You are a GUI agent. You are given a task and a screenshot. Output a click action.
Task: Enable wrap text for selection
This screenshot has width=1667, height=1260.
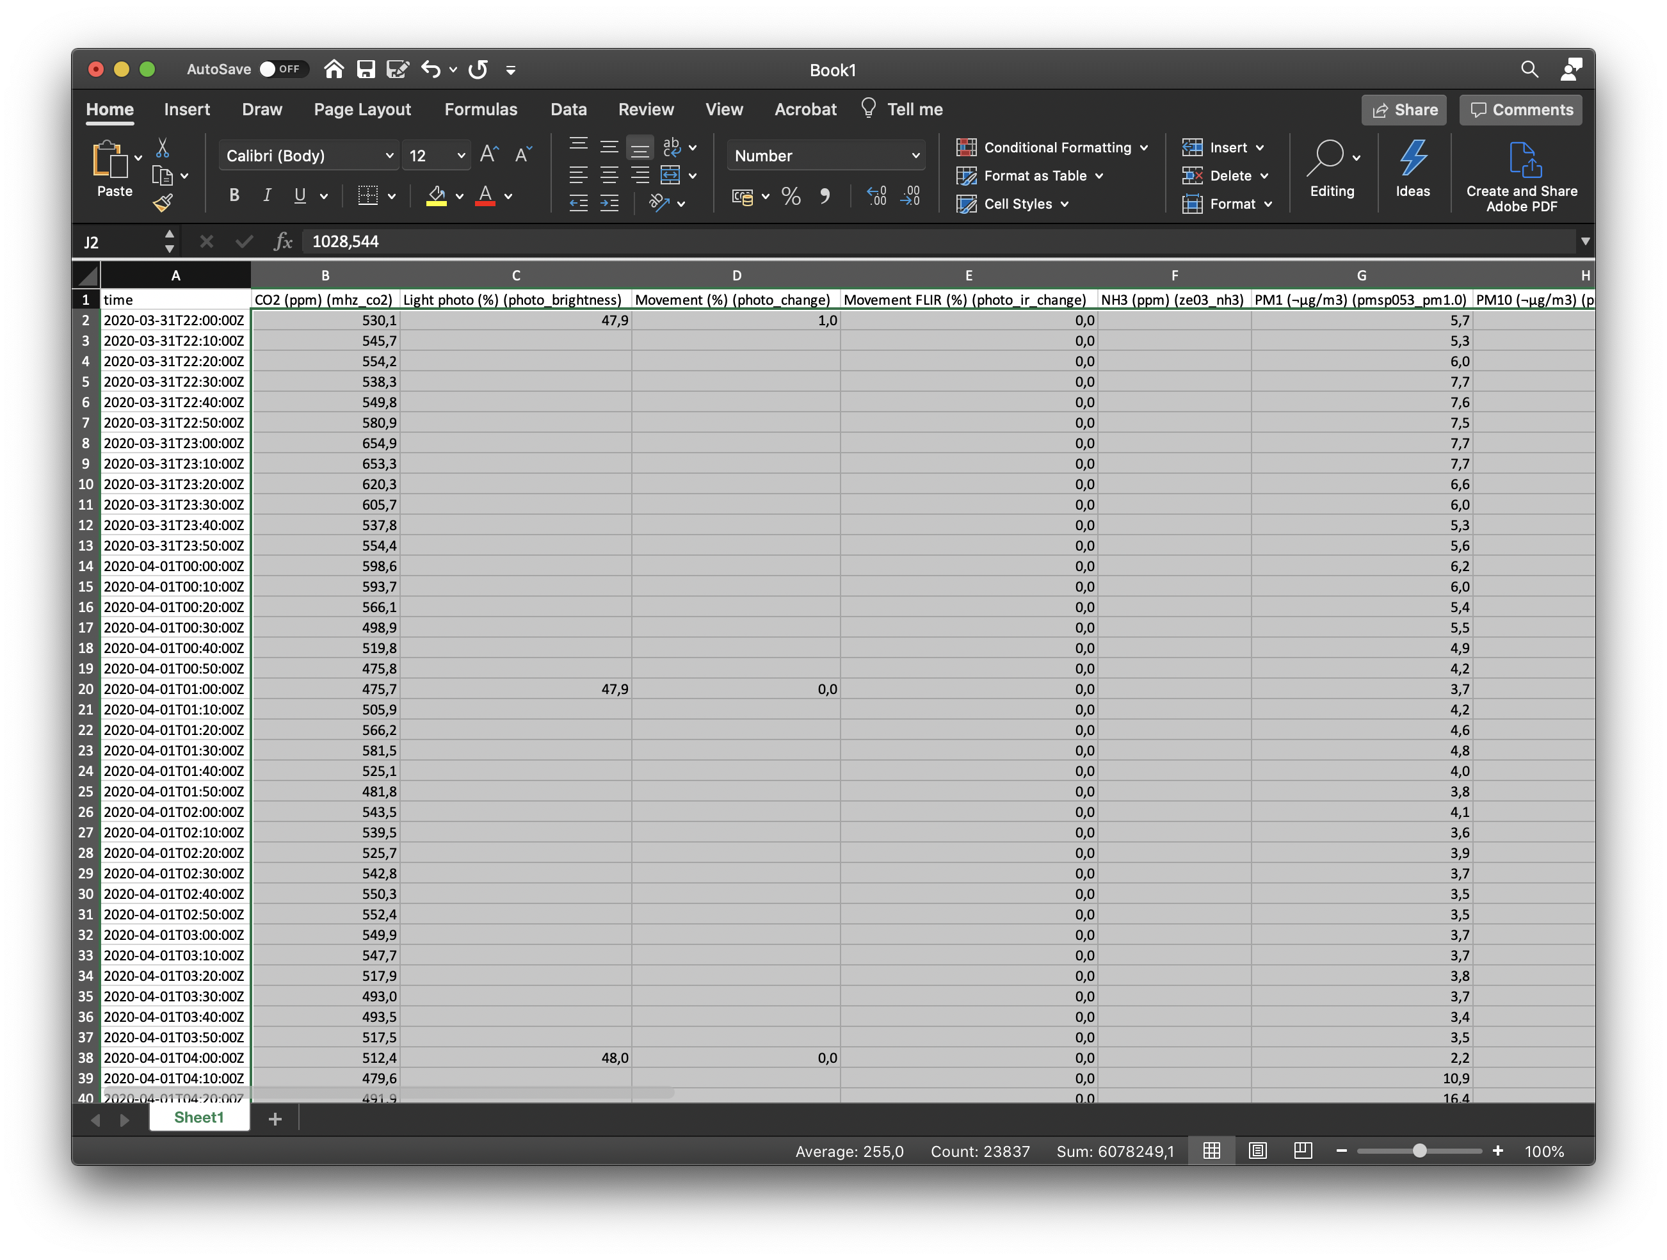click(x=672, y=147)
